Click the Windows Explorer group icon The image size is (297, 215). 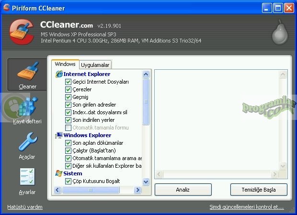[59, 135]
